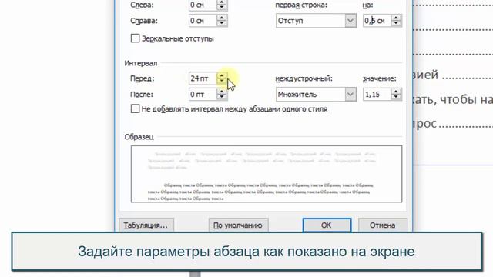The image size is (493, 277).
Task: Decrease the Перед spacing with down arrow
Action: 222,82
